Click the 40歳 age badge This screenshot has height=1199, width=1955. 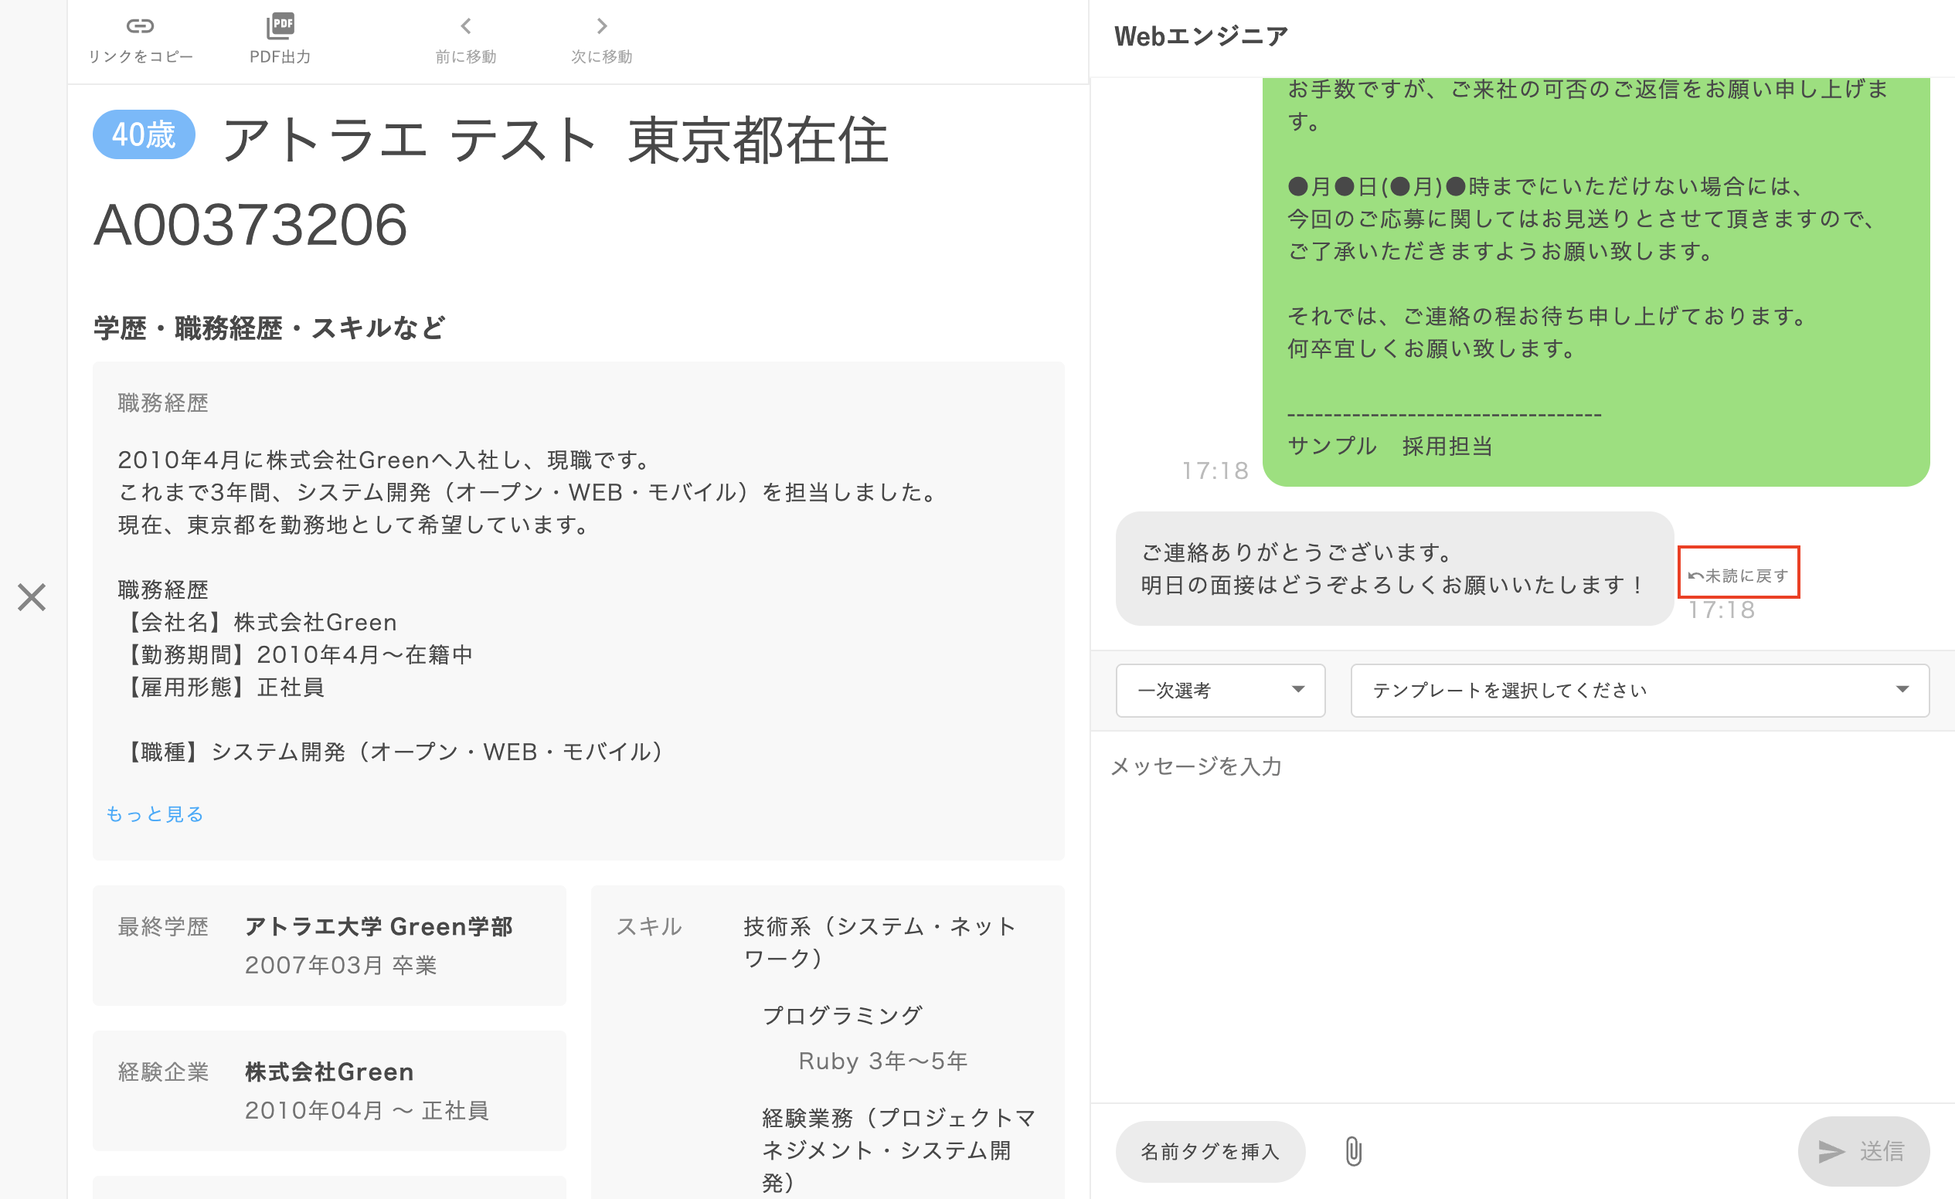click(x=144, y=134)
